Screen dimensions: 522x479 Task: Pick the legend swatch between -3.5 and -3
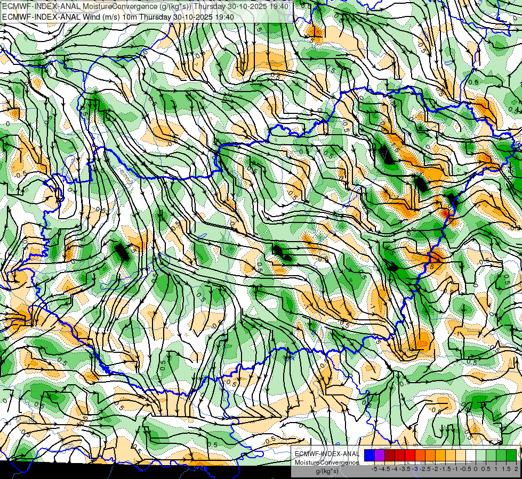pos(410,456)
